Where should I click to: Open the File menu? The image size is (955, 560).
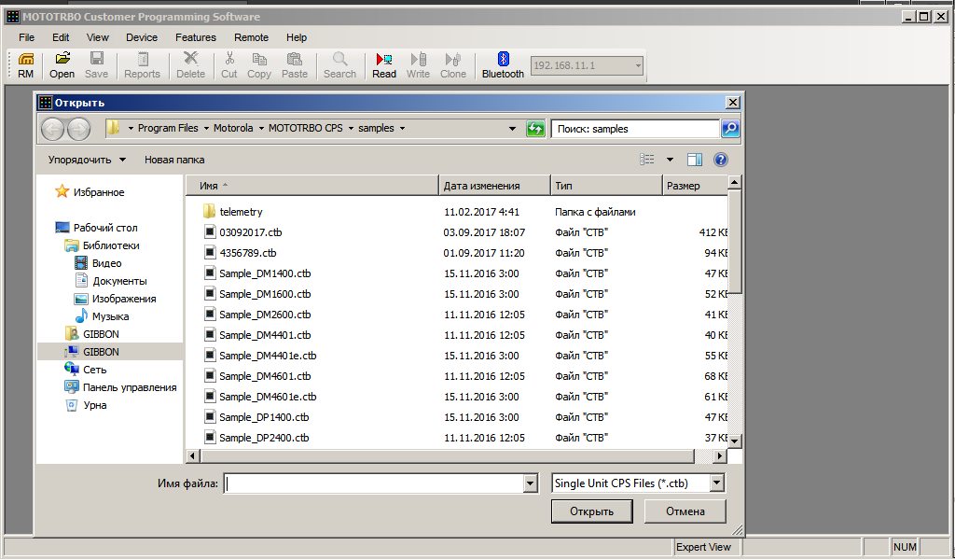26,37
